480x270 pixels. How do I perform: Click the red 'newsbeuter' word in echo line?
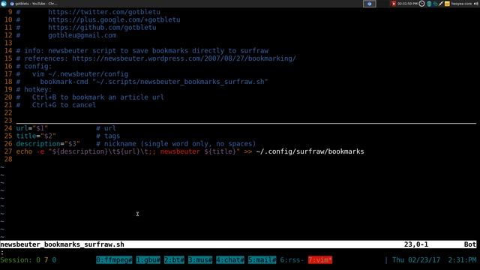pos(180,151)
